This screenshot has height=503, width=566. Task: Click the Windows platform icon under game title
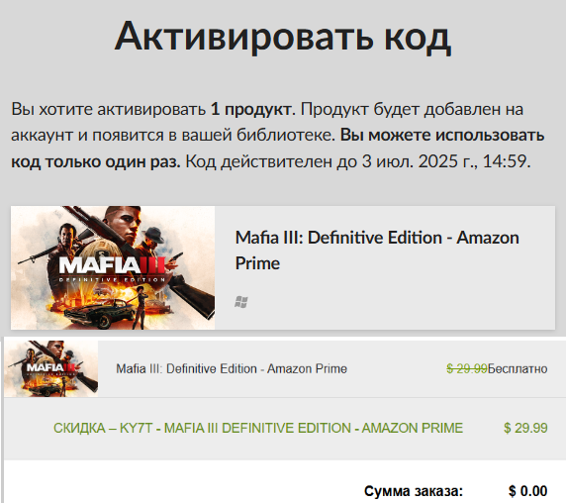tap(241, 302)
